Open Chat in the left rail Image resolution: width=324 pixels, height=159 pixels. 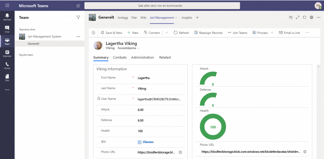pos(7,29)
